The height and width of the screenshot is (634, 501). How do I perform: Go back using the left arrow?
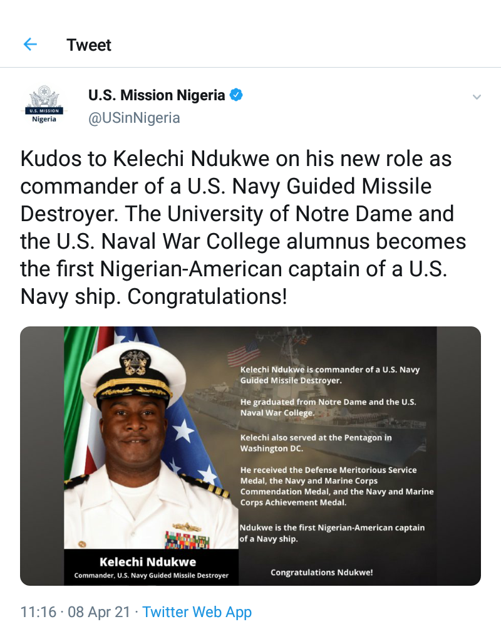tap(29, 44)
